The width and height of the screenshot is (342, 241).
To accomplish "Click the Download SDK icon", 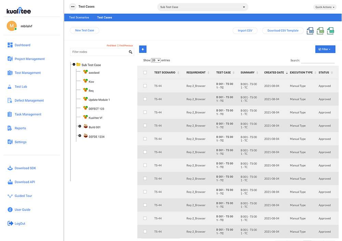I will tap(10, 168).
